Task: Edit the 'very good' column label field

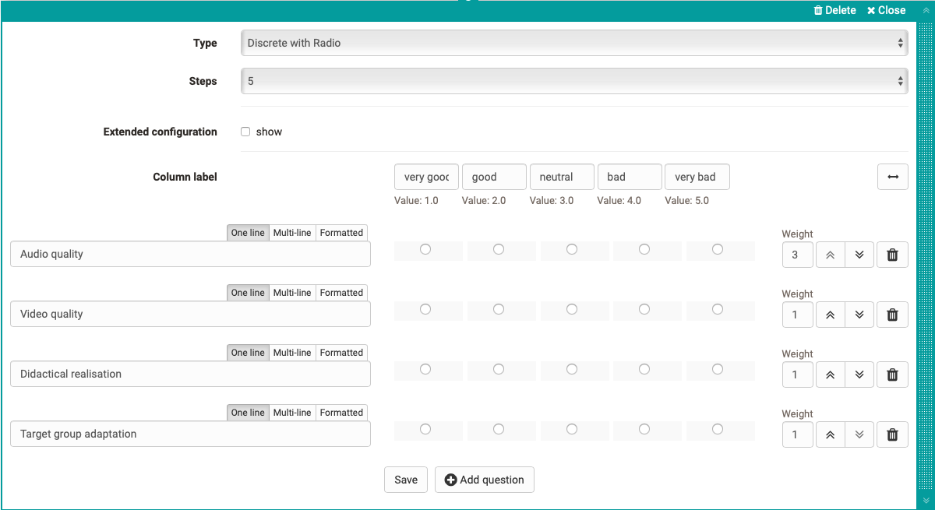Action: (x=425, y=177)
